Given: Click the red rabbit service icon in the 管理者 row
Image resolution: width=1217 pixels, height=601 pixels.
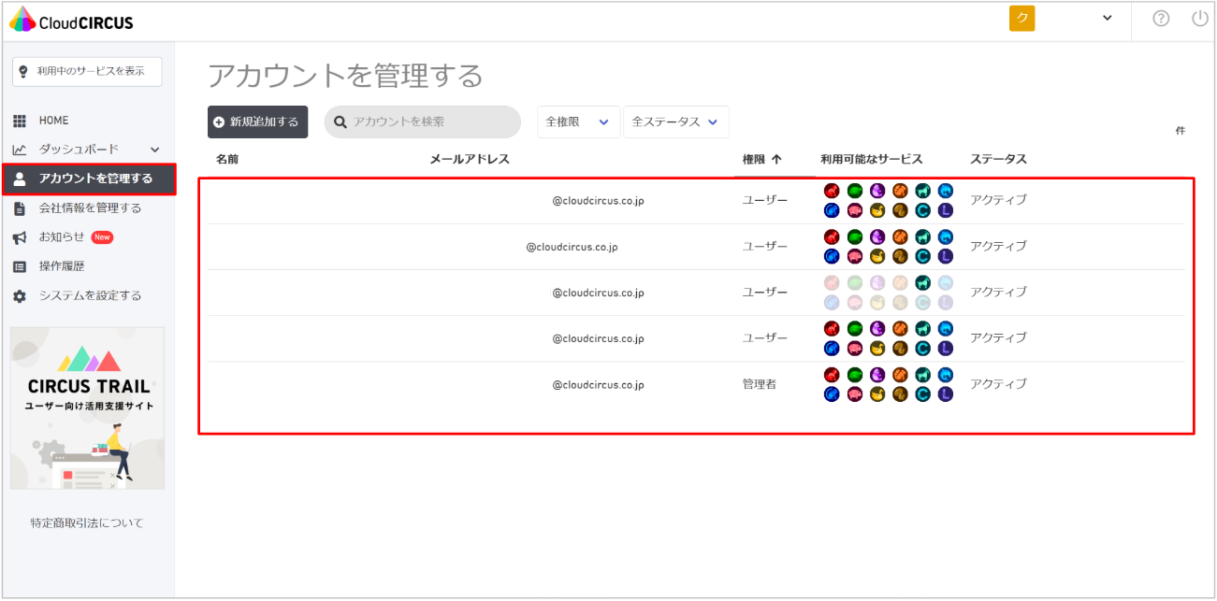Looking at the screenshot, I should [832, 375].
